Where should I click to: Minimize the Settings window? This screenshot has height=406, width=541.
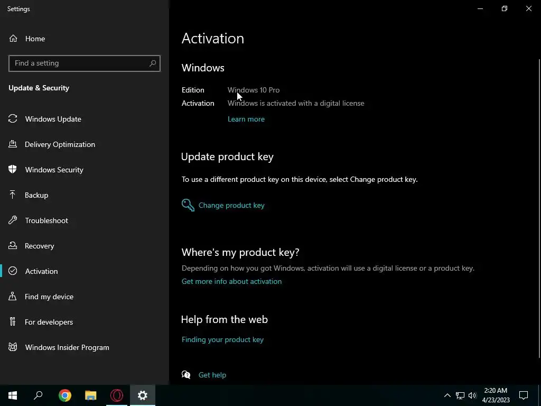click(480, 8)
